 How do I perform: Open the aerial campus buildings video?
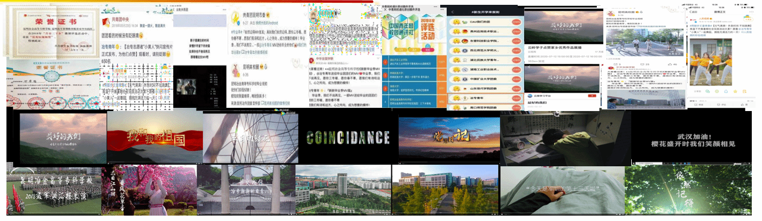pos(342,190)
